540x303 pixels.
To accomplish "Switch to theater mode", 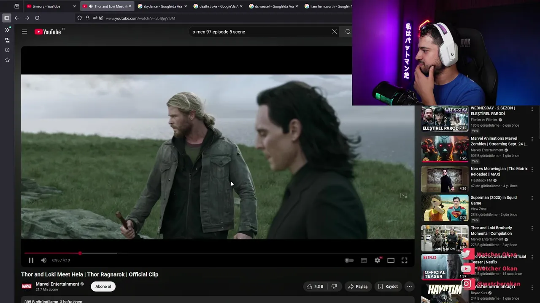I will (391, 260).
